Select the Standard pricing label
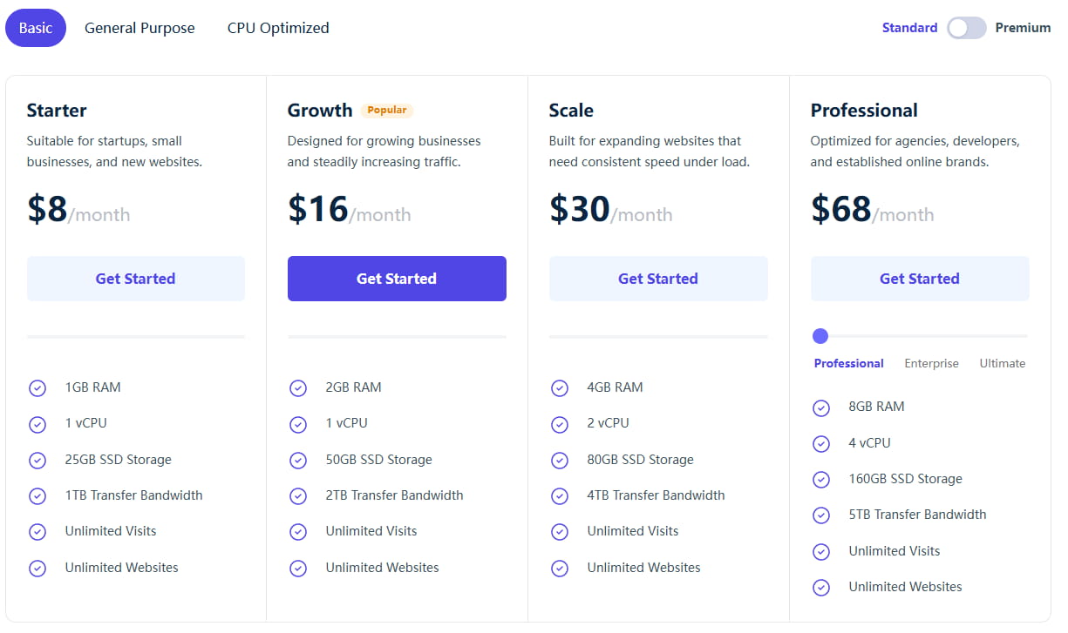 click(909, 28)
